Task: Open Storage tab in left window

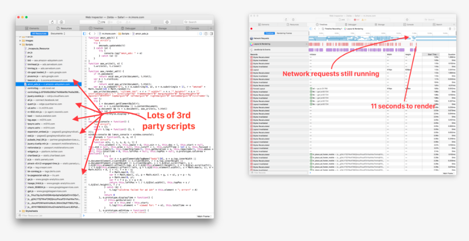Action: [160, 28]
